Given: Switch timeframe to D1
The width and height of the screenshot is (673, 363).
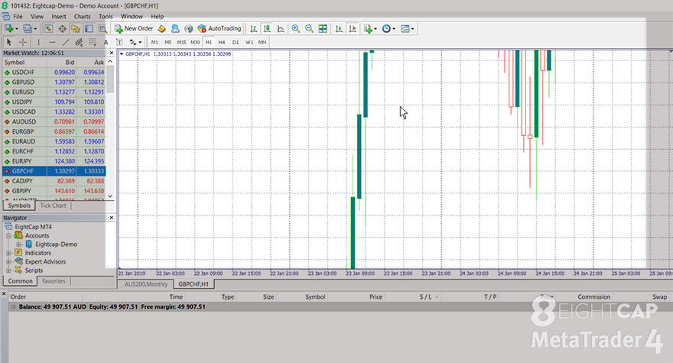Looking at the screenshot, I should (x=236, y=42).
